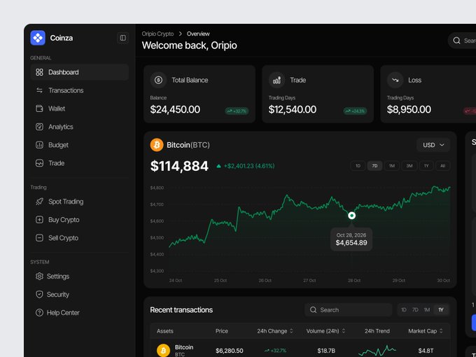Image resolution: width=476 pixels, height=357 pixels.
Task: Click the Coinza logo icon
Action: pyautogui.click(x=38, y=38)
